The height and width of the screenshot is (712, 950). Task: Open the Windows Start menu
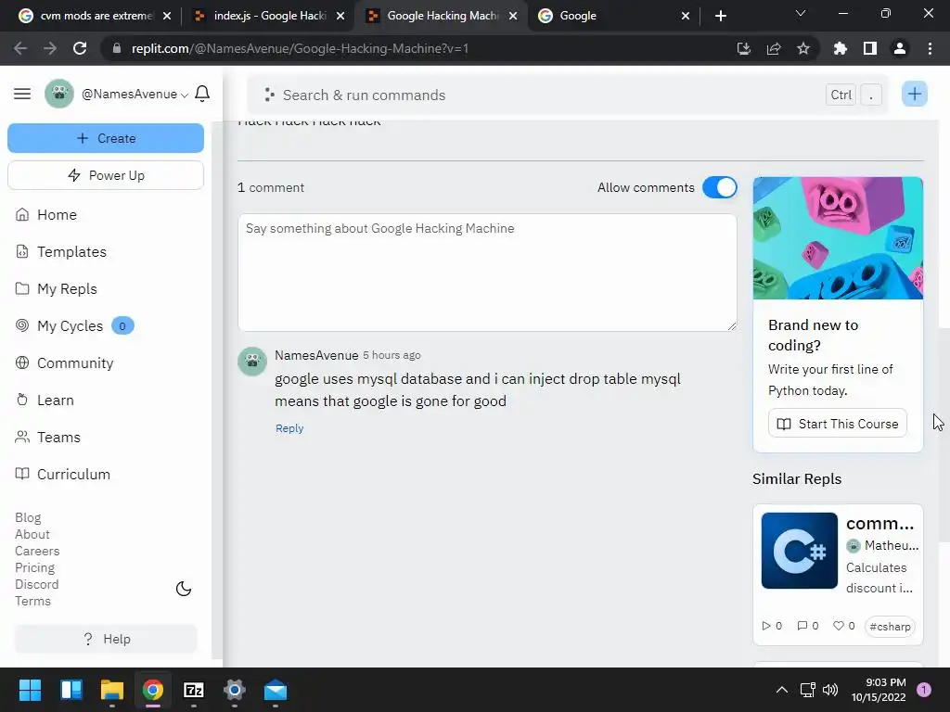pos(30,690)
